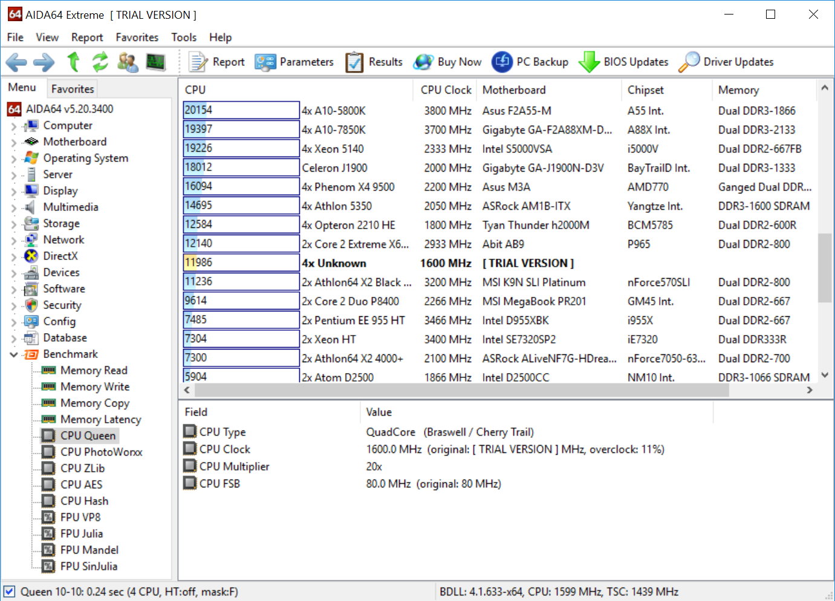Click Buy Now in the toolbar
This screenshot has width=835, height=601.
pos(447,62)
